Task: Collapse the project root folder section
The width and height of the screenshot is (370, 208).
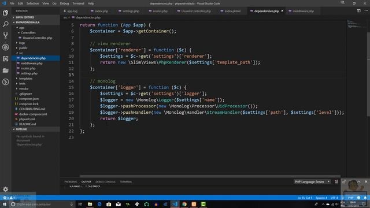Action: (x=36, y=22)
